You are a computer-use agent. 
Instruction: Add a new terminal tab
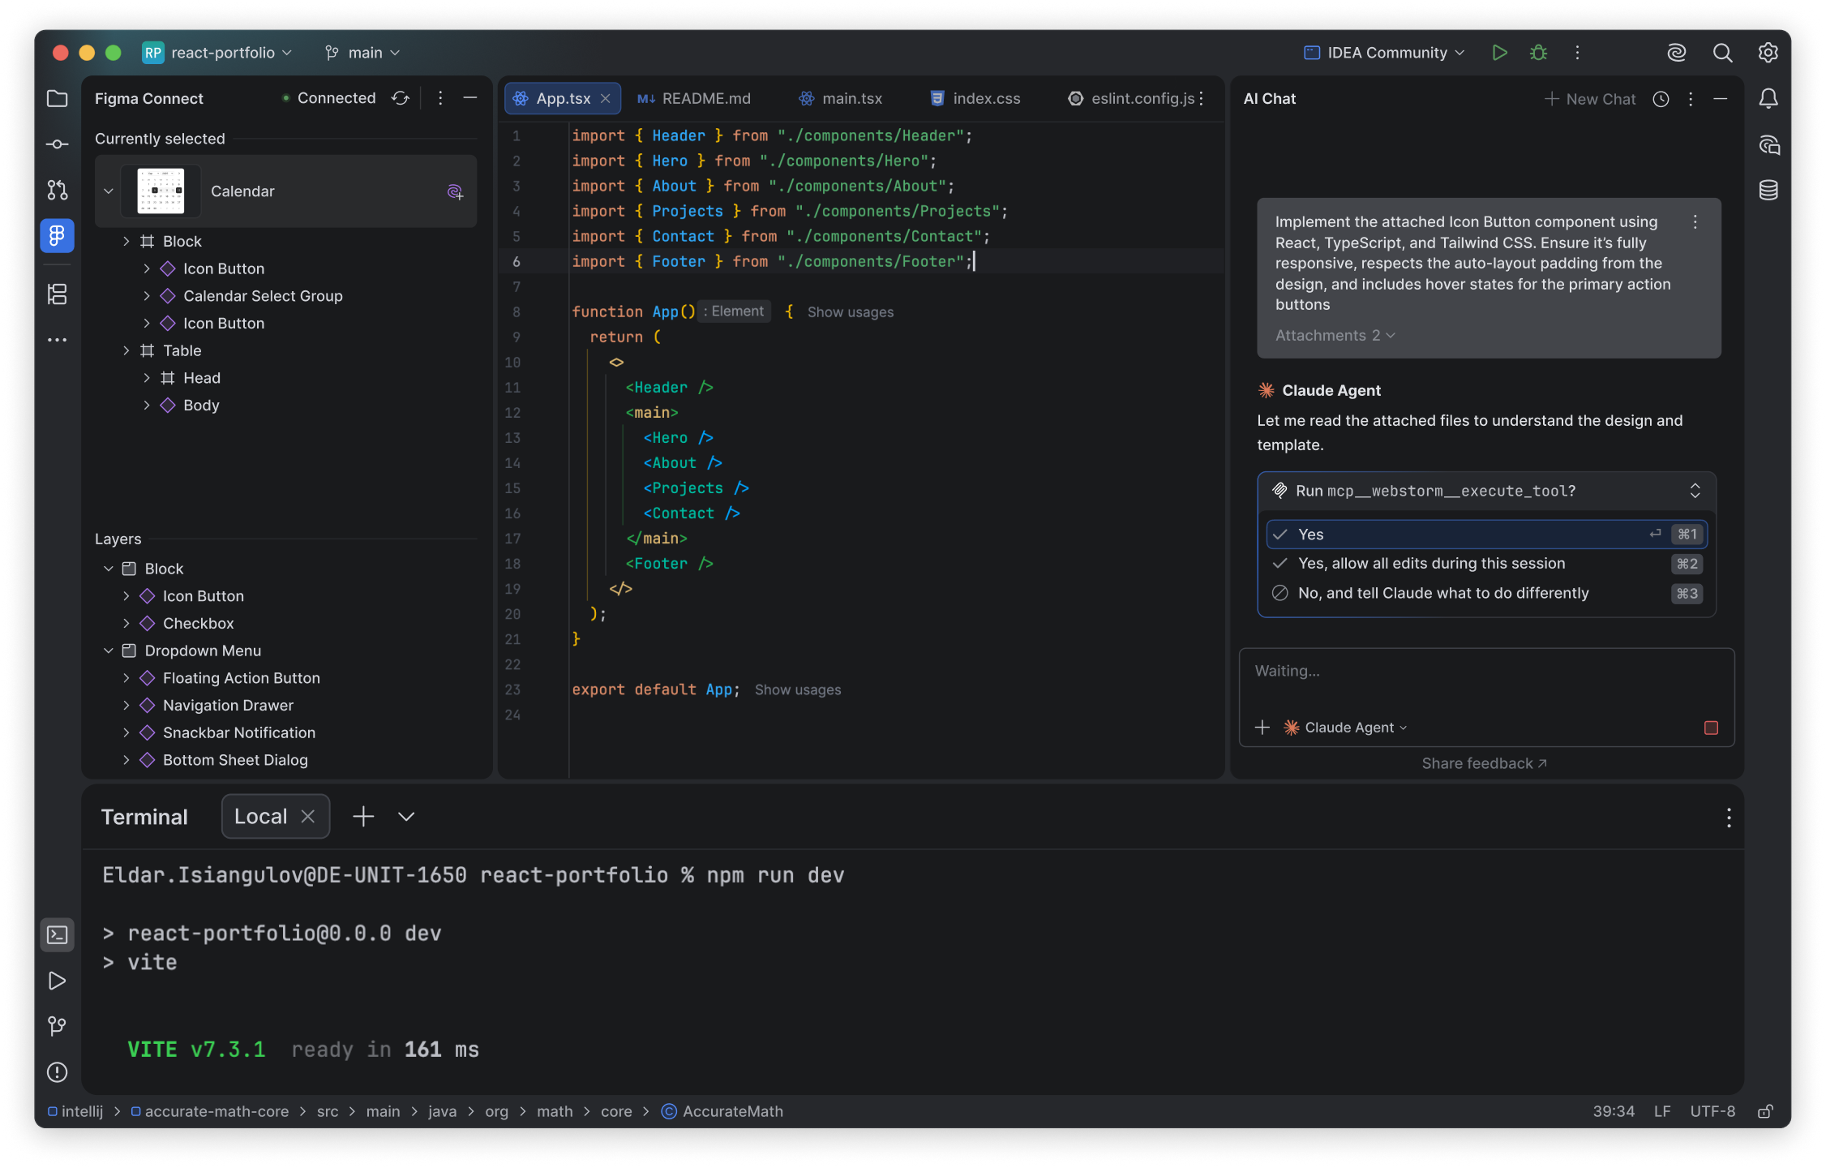363,817
